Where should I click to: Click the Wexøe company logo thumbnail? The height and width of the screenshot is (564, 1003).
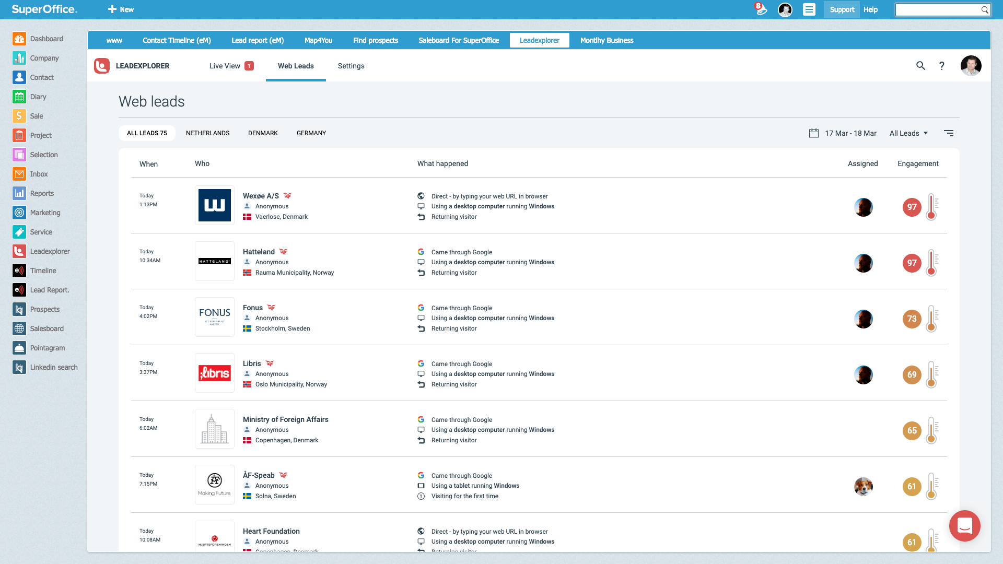point(215,205)
